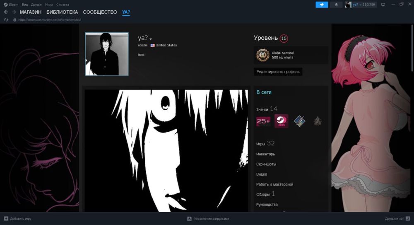Click the downloads icon in bottom bar
Viewport: 414px width, 225px height.
tap(189, 219)
